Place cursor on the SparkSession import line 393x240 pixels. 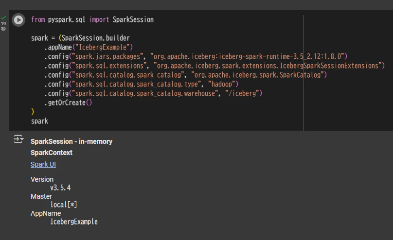point(92,20)
